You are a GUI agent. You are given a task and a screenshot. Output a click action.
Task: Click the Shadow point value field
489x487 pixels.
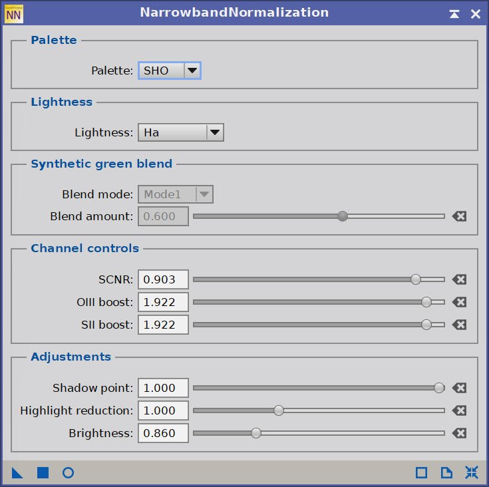tap(164, 388)
